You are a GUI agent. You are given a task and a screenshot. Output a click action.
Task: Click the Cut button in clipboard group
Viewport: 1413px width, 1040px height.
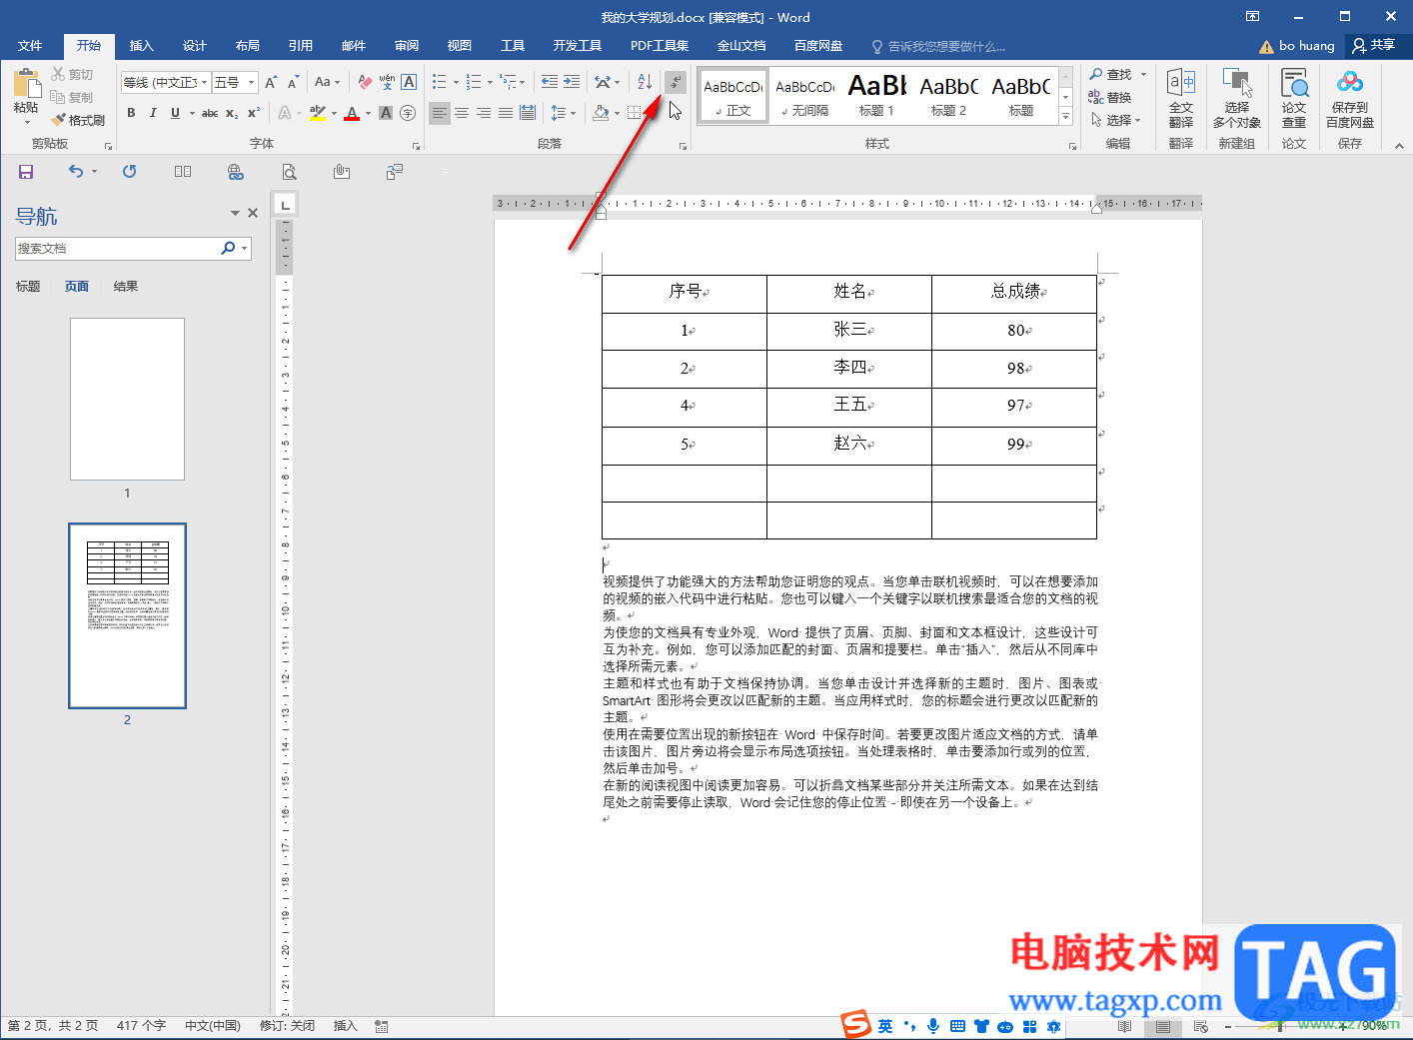point(72,75)
